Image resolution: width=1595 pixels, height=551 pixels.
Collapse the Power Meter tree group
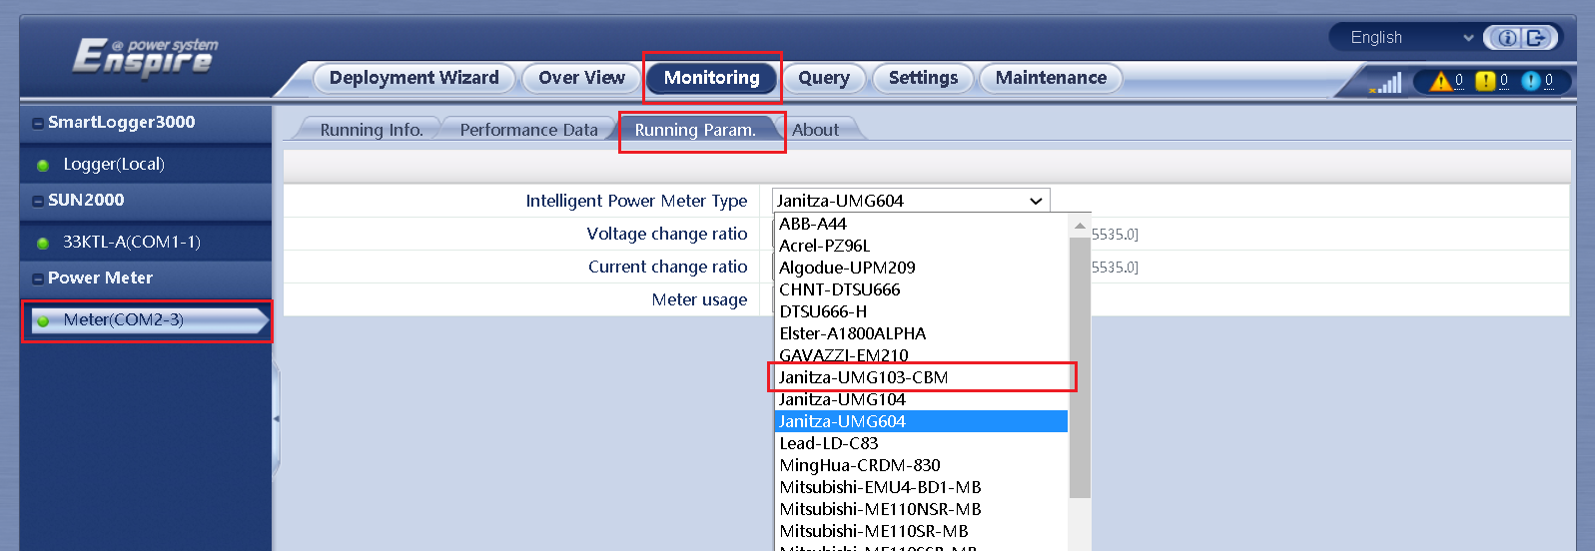click(x=38, y=279)
